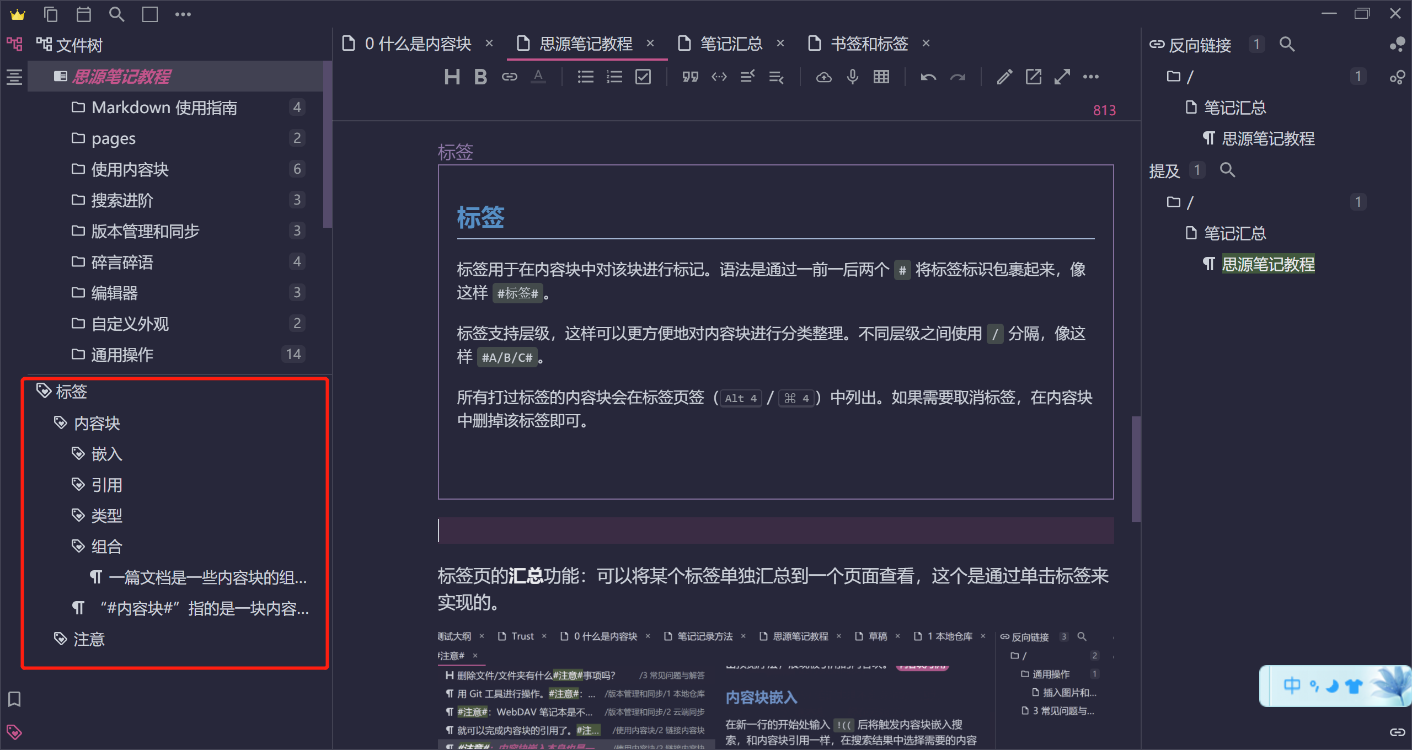
Task: Collapse the 内容块 tag node
Action: pos(60,423)
